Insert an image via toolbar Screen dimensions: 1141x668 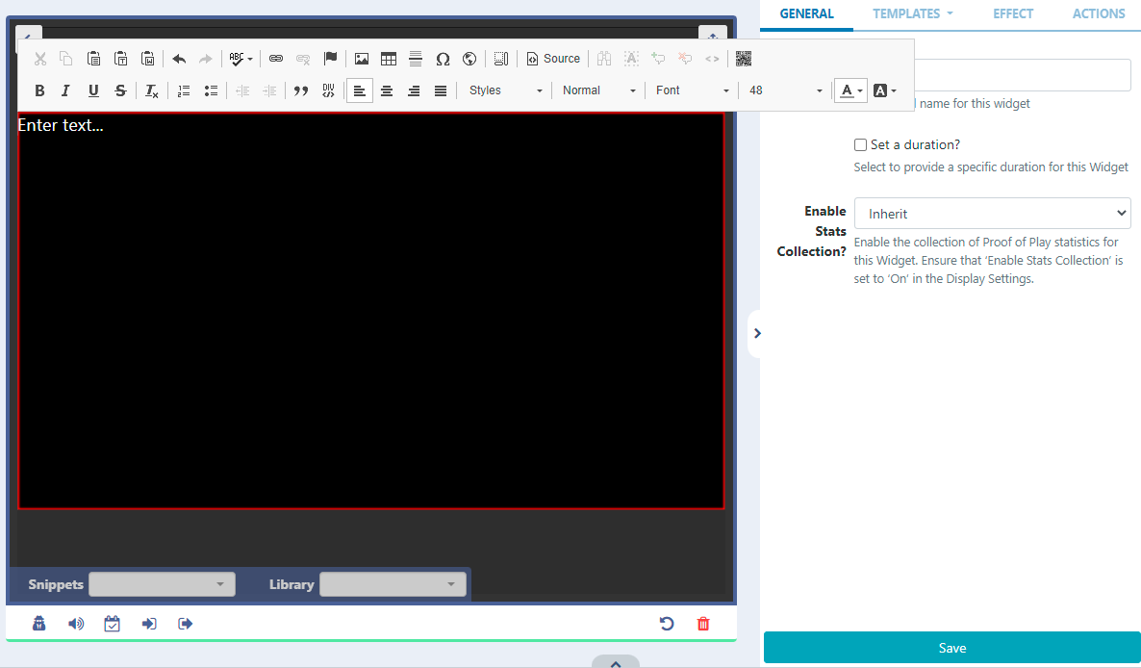tap(362, 59)
